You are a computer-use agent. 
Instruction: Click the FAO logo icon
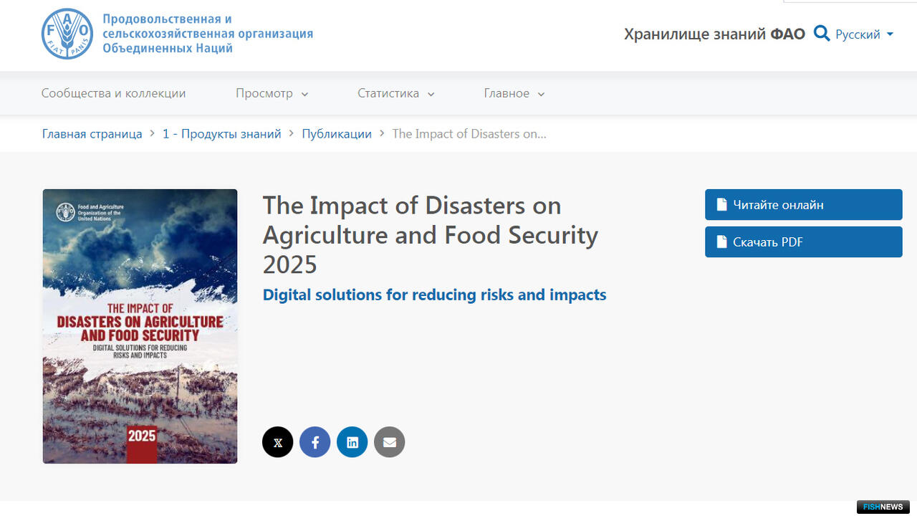67,34
